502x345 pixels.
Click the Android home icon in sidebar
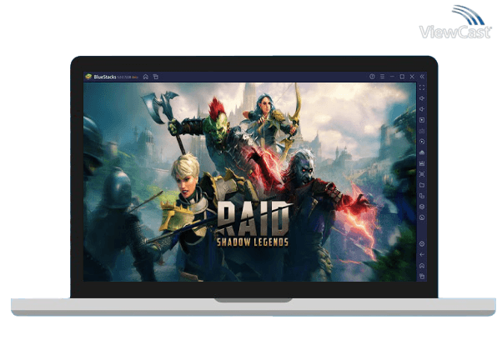point(422,266)
